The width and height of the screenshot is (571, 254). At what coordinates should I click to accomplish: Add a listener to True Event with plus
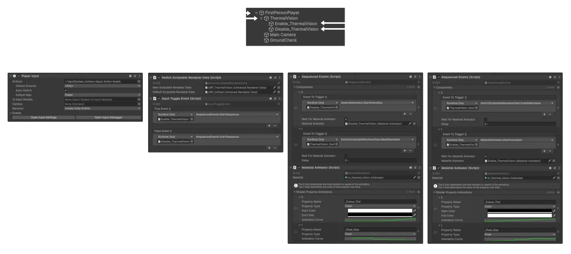tap(269, 126)
